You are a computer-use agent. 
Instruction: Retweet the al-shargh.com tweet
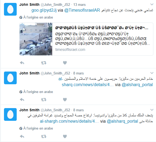pyautogui.click(x=44, y=136)
